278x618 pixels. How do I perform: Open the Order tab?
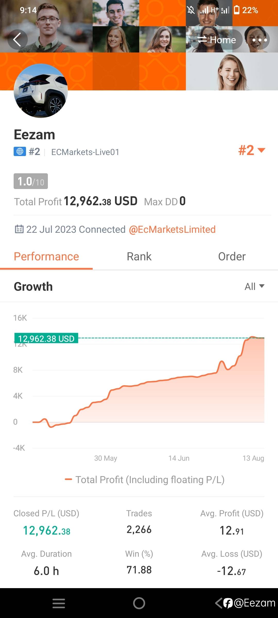pyautogui.click(x=232, y=256)
